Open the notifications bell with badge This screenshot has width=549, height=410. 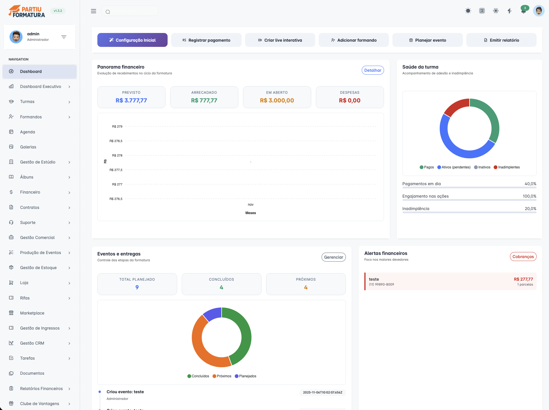(523, 10)
